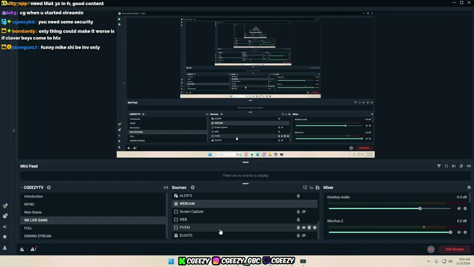
Task: Mute alerts in the Mini Feed
Action: 461,166
